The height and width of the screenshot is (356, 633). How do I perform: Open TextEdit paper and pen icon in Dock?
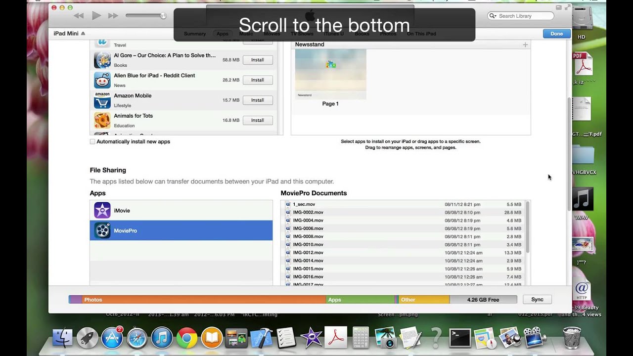point(410,338)
